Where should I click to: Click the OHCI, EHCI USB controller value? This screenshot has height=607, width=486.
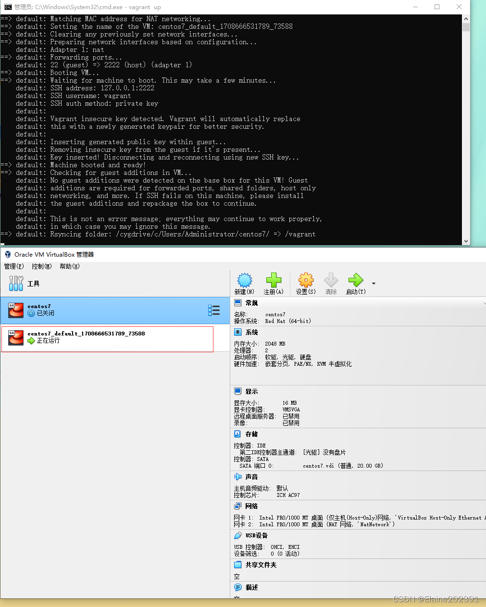tap(285, 547)
